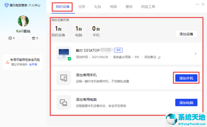Click the 添加常用手机 title text

86,75
